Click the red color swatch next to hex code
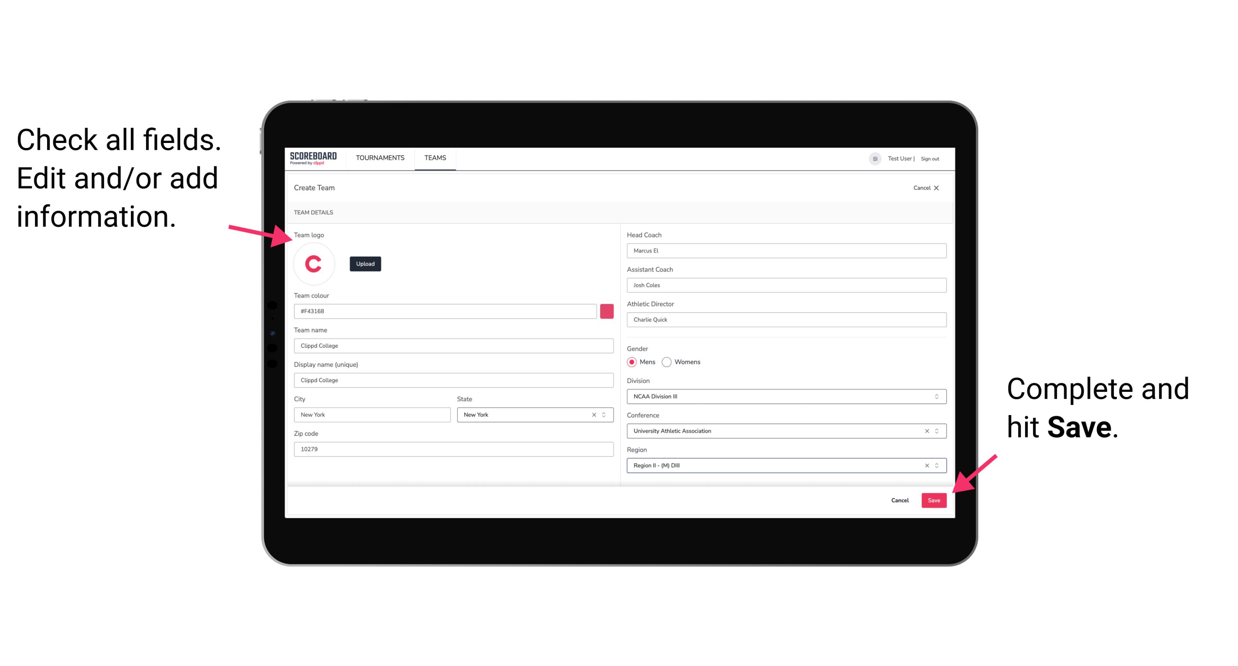The image size is (1238, 666). [608, 311]
